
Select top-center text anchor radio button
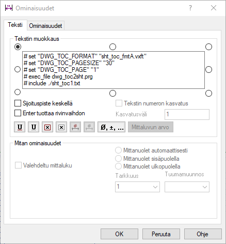pyautogui.click(x=113, y=47)
